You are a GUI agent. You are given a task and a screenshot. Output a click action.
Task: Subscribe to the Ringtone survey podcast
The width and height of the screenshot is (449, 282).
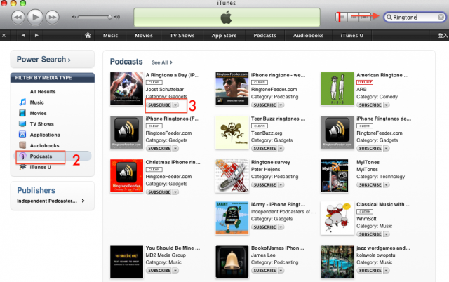coord(264,185)
